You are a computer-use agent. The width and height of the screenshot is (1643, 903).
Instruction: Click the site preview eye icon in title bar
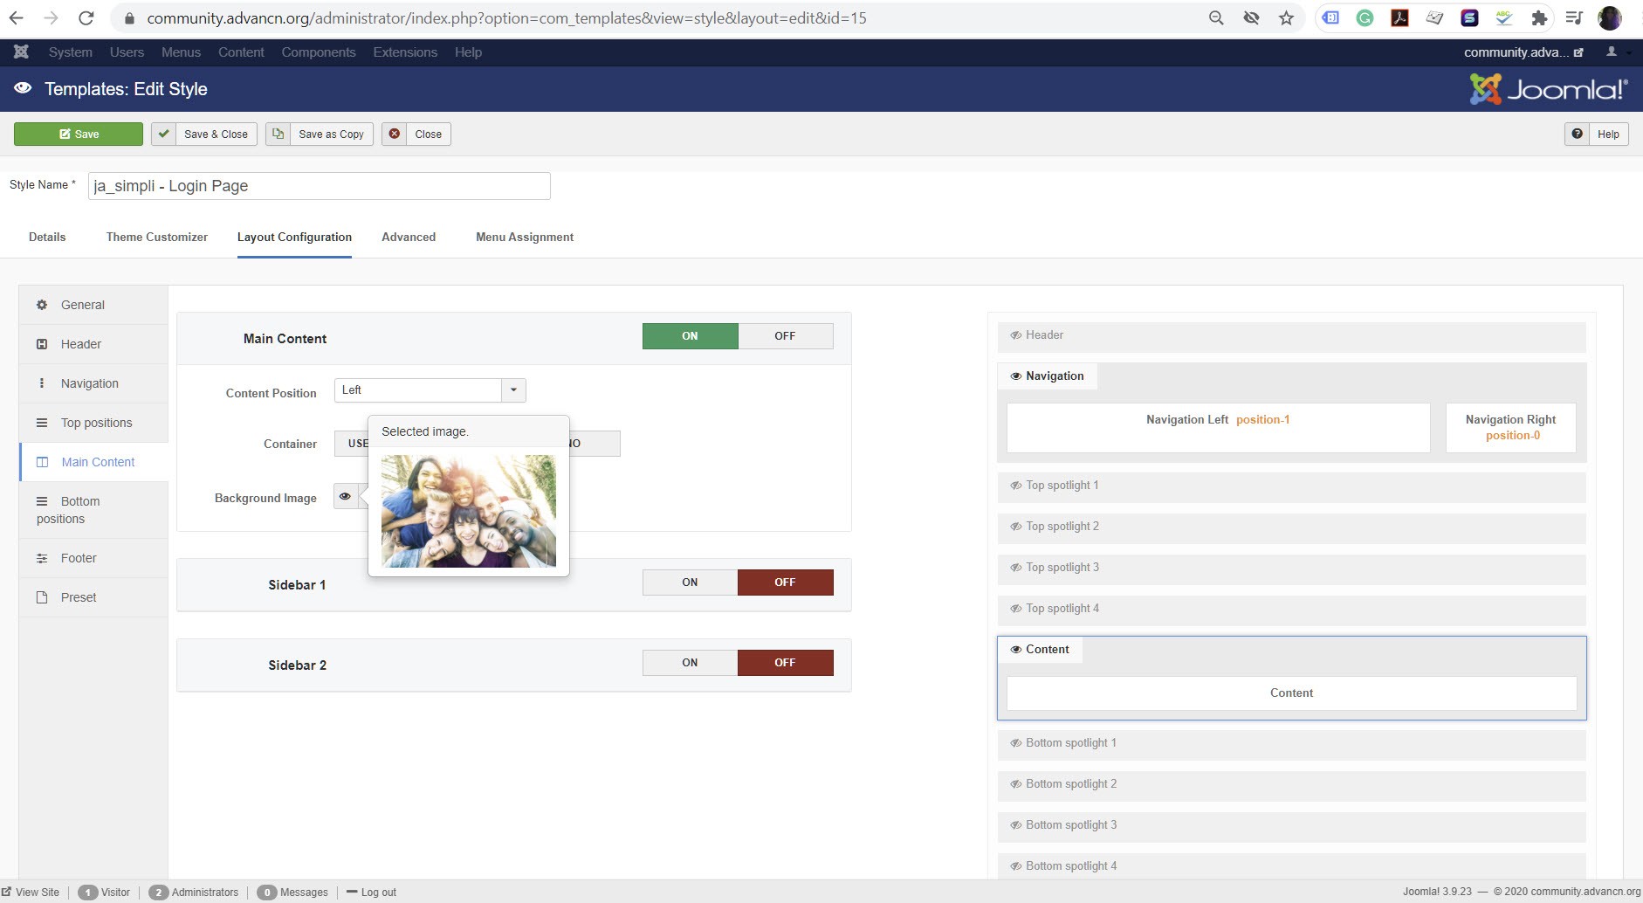[23, 88]
